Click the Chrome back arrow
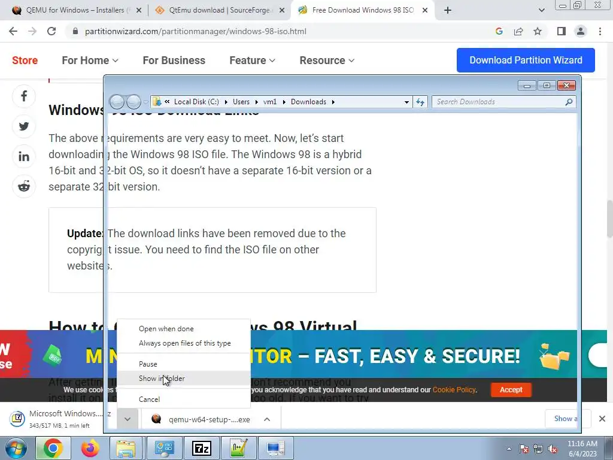This screenshot has width=613, height=460. (13, 31)
